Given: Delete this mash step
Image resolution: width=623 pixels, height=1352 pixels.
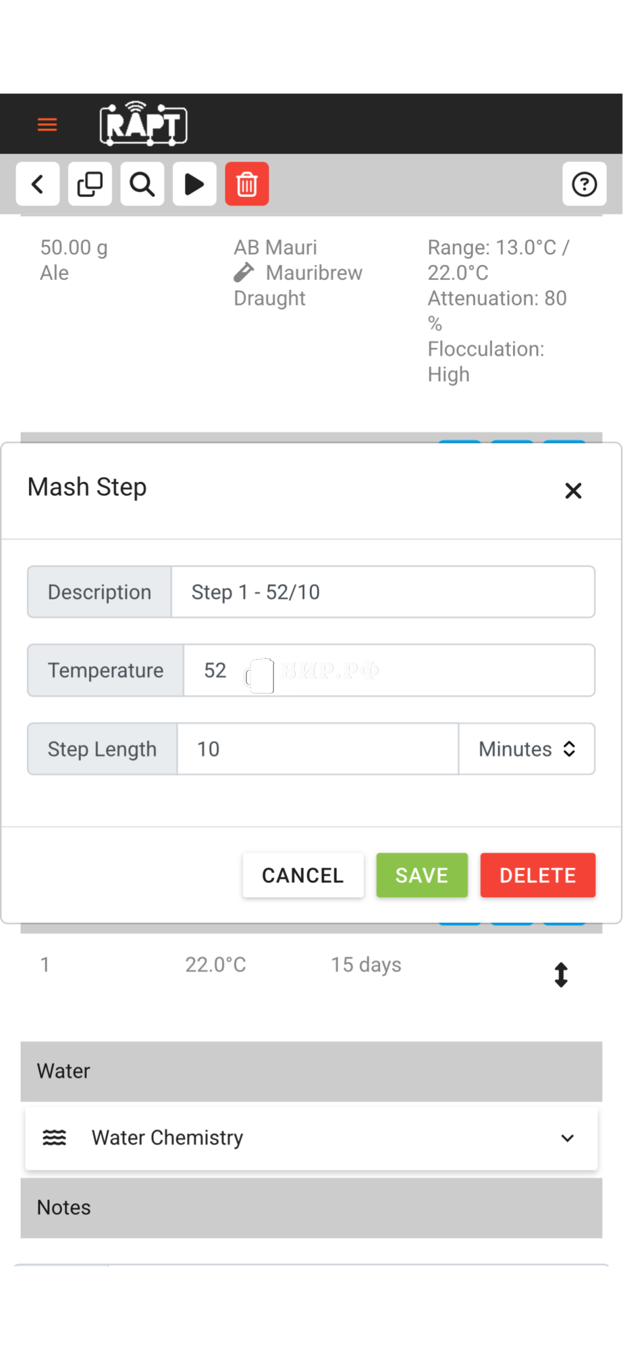Looking at the screenshot, I should [538, 875].
